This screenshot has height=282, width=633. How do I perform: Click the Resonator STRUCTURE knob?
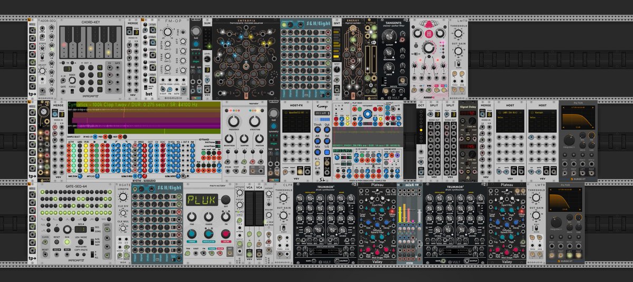[255, 121]
